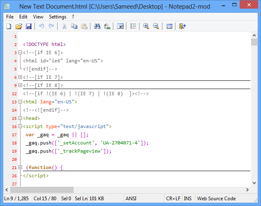The height and width of the screenshot is (206, 261).
Task: Click the '<!--<![endif]-->' text on line 14
Action: pos(45,110)
